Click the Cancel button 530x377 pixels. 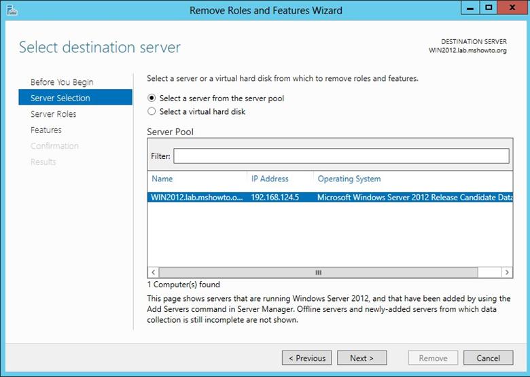click(x=488, y=358)
